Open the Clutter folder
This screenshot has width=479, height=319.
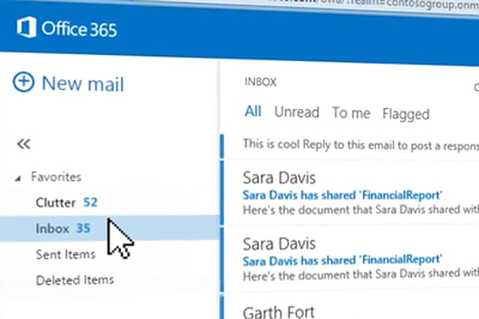click(x=66, y=202)
